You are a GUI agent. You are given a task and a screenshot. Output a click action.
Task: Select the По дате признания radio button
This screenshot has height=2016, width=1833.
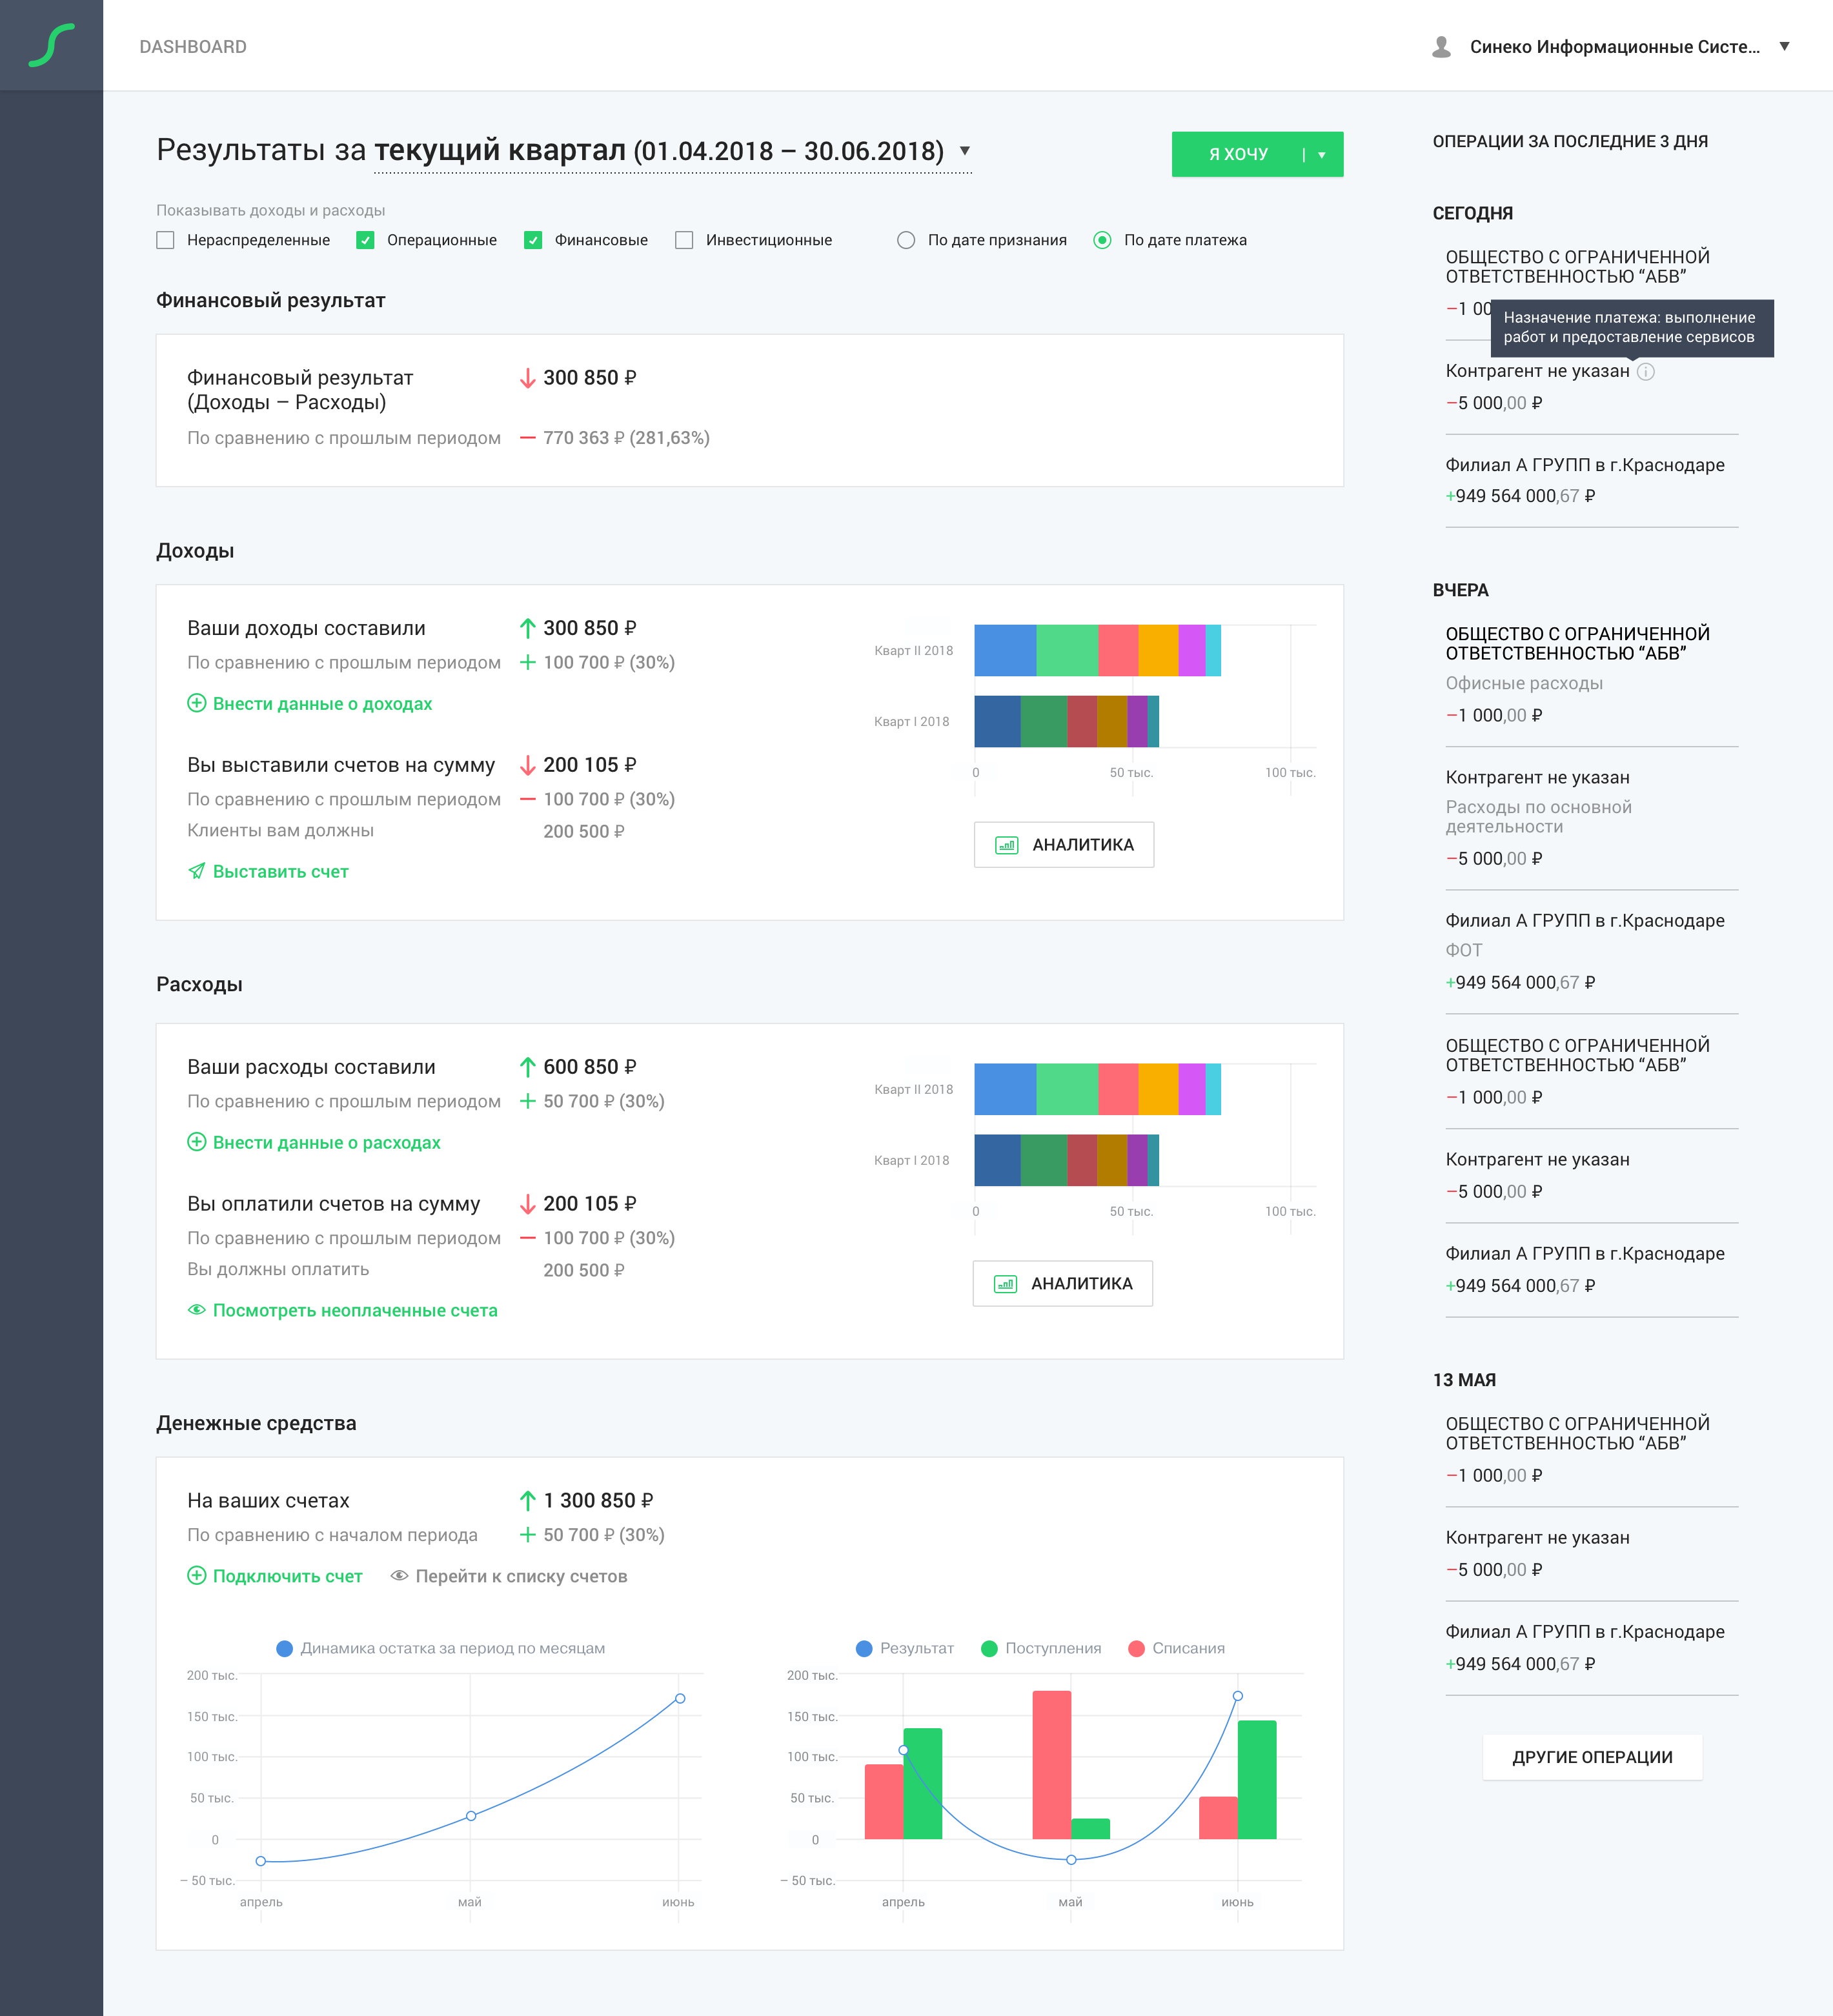906,240
